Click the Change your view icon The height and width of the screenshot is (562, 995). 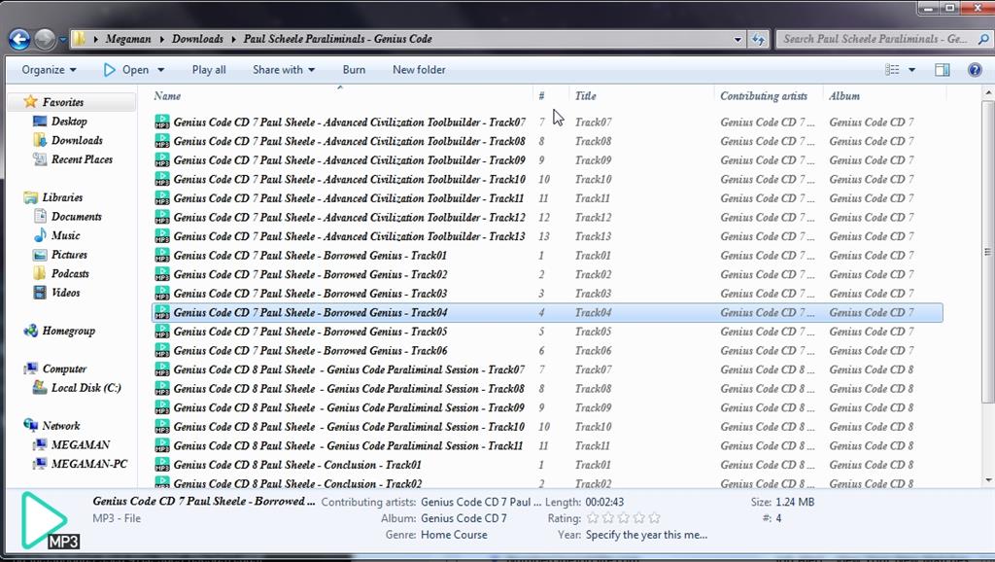click(892, 70)
